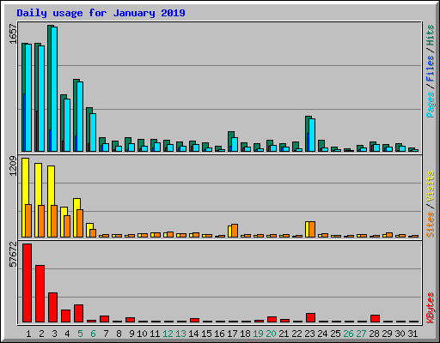Click the orange sites bar for day 17
Image resolution: width=440 pixels, height=343 pixels.
235,231
